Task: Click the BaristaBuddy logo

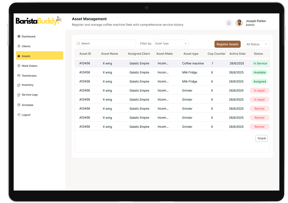Action: point(38,21)
